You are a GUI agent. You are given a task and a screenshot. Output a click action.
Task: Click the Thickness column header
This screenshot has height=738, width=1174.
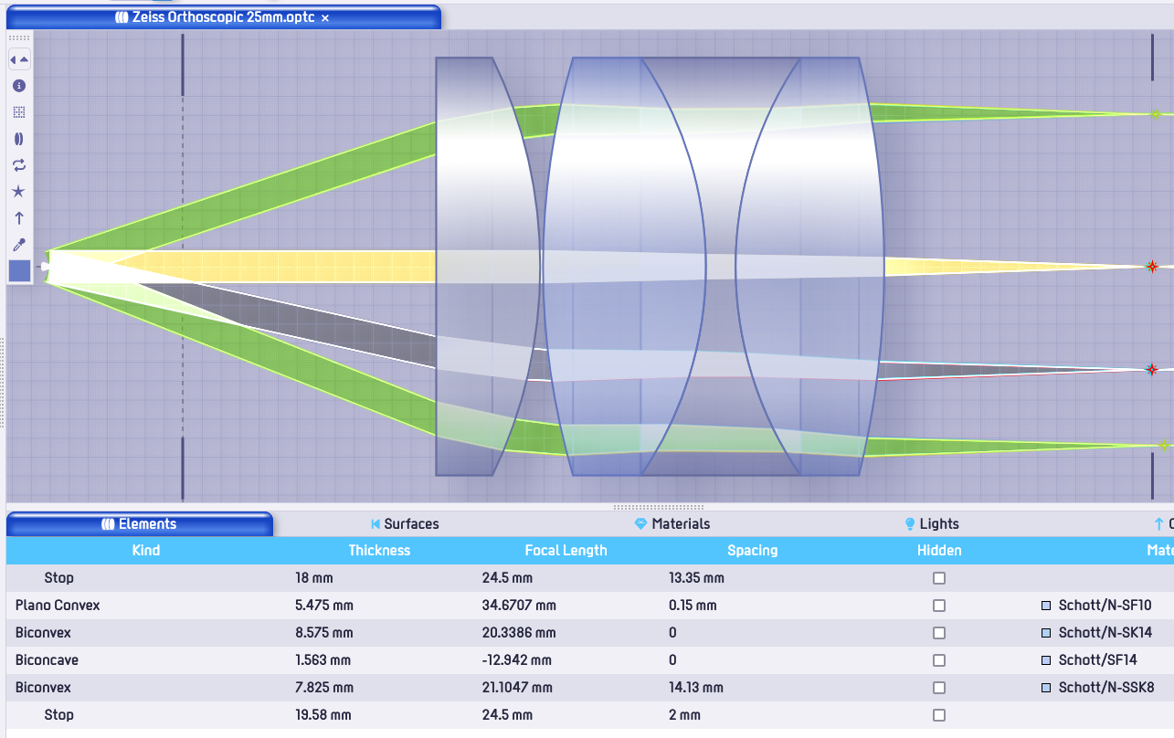coord(379,551)
